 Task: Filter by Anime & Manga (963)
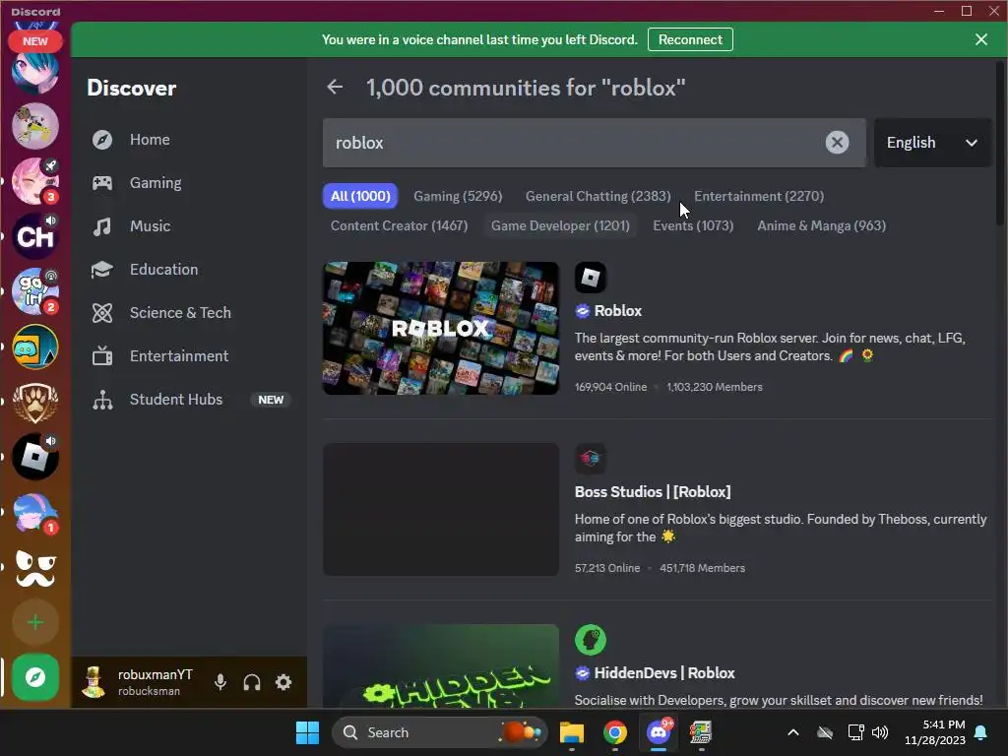(821, 225)
